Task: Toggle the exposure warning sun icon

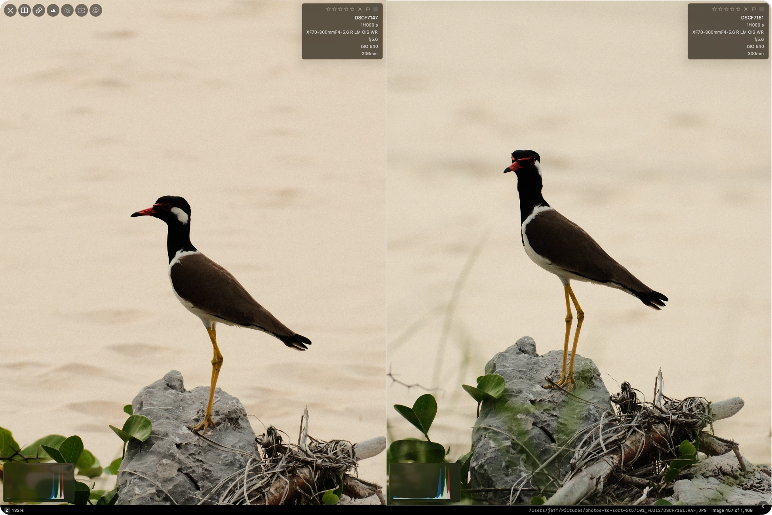Action: (67, 11)
